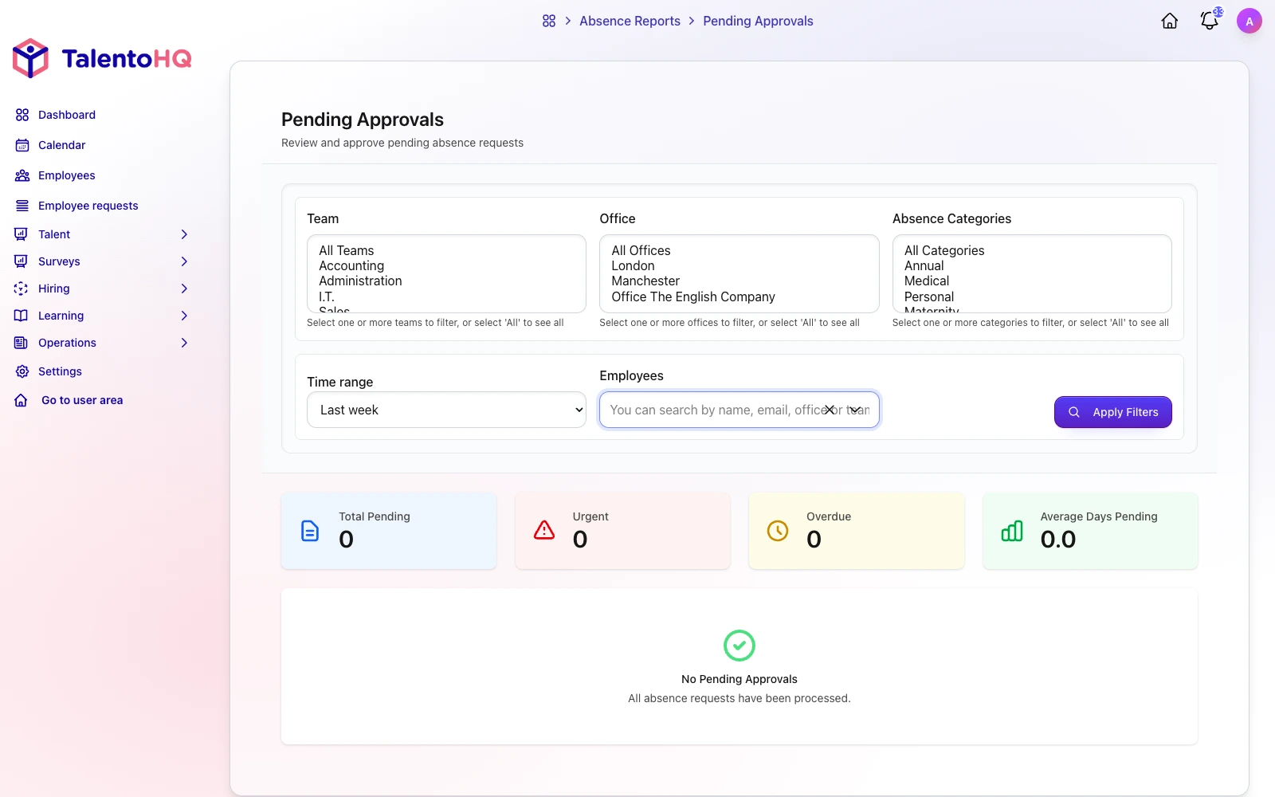Click the Calendar sidebar icon
The width and height of the screenshot is (1275, 797).
coord(22,145)
